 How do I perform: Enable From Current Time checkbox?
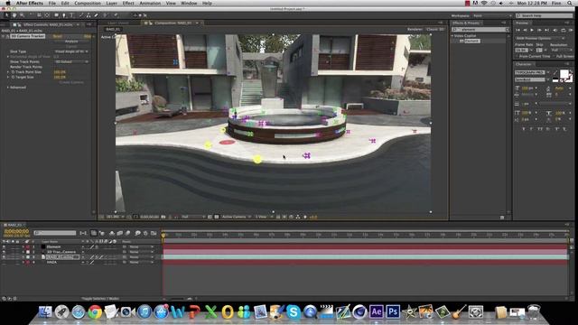coord(517,56)
